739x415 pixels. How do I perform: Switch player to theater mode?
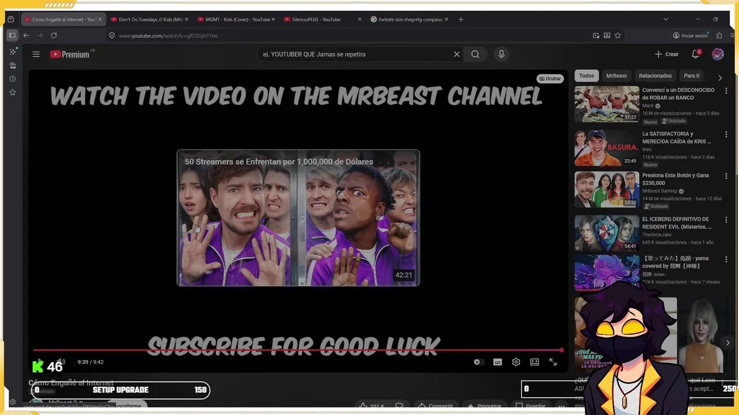pyautogui.click(x=535, y=362)
